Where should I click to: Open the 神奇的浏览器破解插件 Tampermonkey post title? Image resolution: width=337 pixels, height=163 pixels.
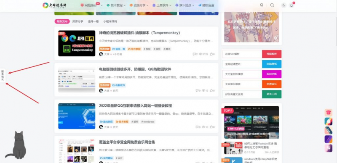coord(139,33)
